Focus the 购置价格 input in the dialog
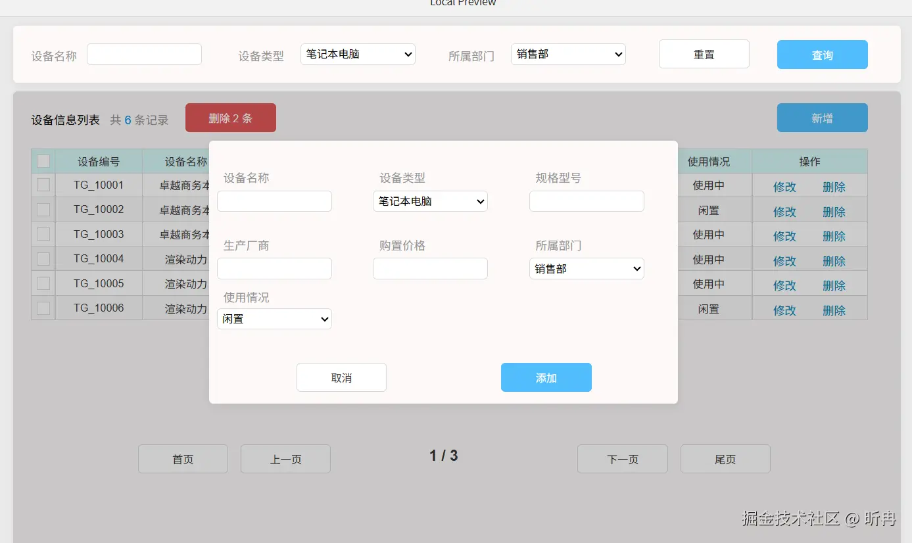912x543 pixels. [x=430, y=268]
